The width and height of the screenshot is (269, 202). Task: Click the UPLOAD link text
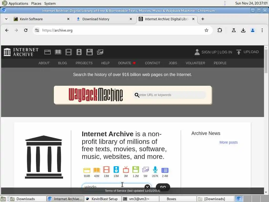(251, 52)
